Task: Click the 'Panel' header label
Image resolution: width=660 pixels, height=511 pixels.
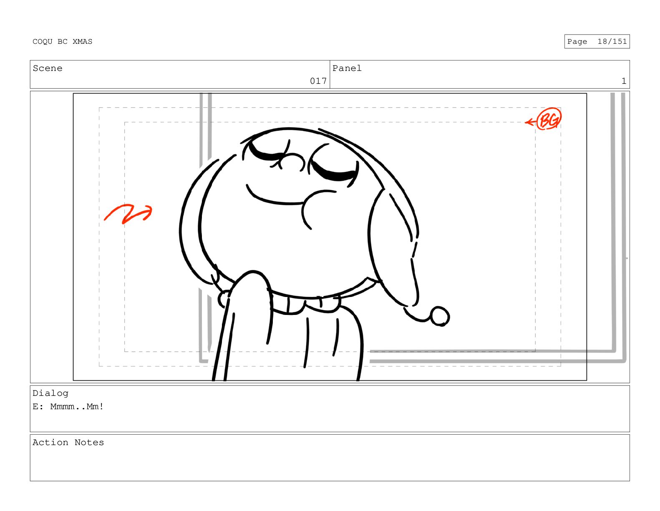Action: tap(347, 68)
